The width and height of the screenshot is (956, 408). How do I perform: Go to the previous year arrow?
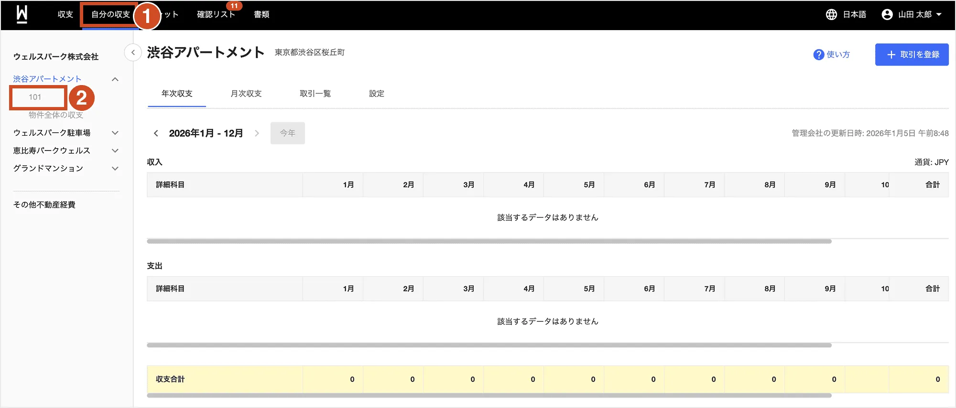[156, 133]
